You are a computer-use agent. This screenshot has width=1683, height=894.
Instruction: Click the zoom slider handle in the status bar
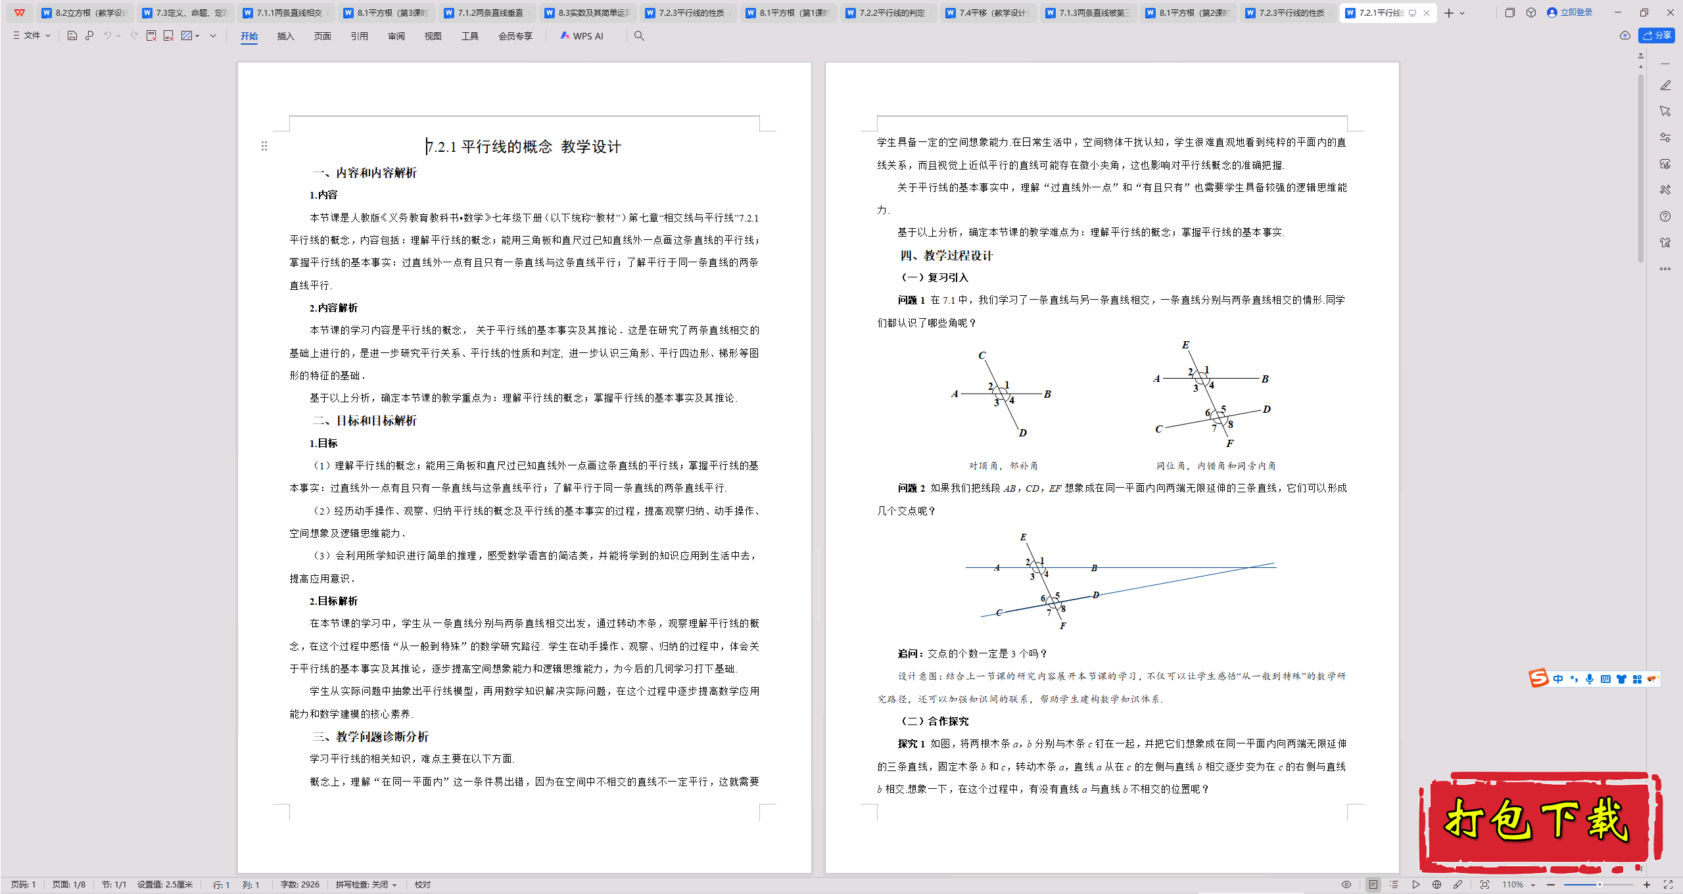1600,885
